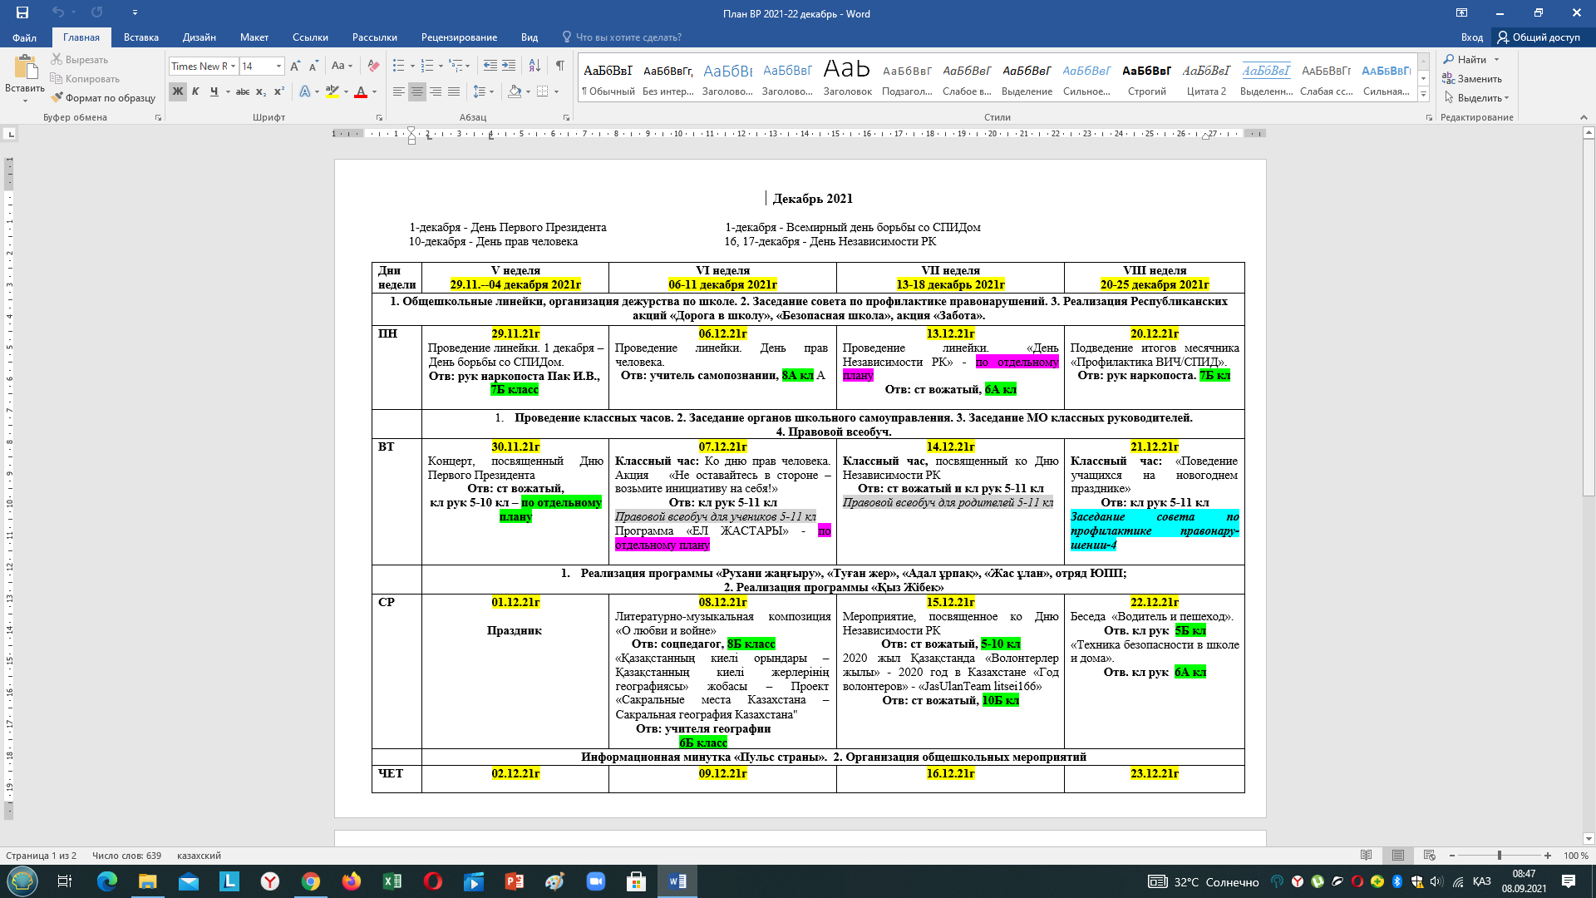Expand line spacing options dropdown
This screenshot has width=1596, height=898.
pos(491,91)
